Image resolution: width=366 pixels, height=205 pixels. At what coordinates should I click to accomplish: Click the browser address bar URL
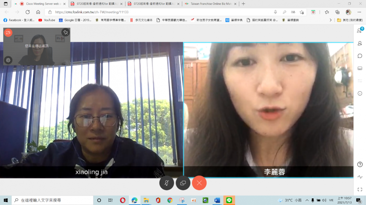(91, 12)
